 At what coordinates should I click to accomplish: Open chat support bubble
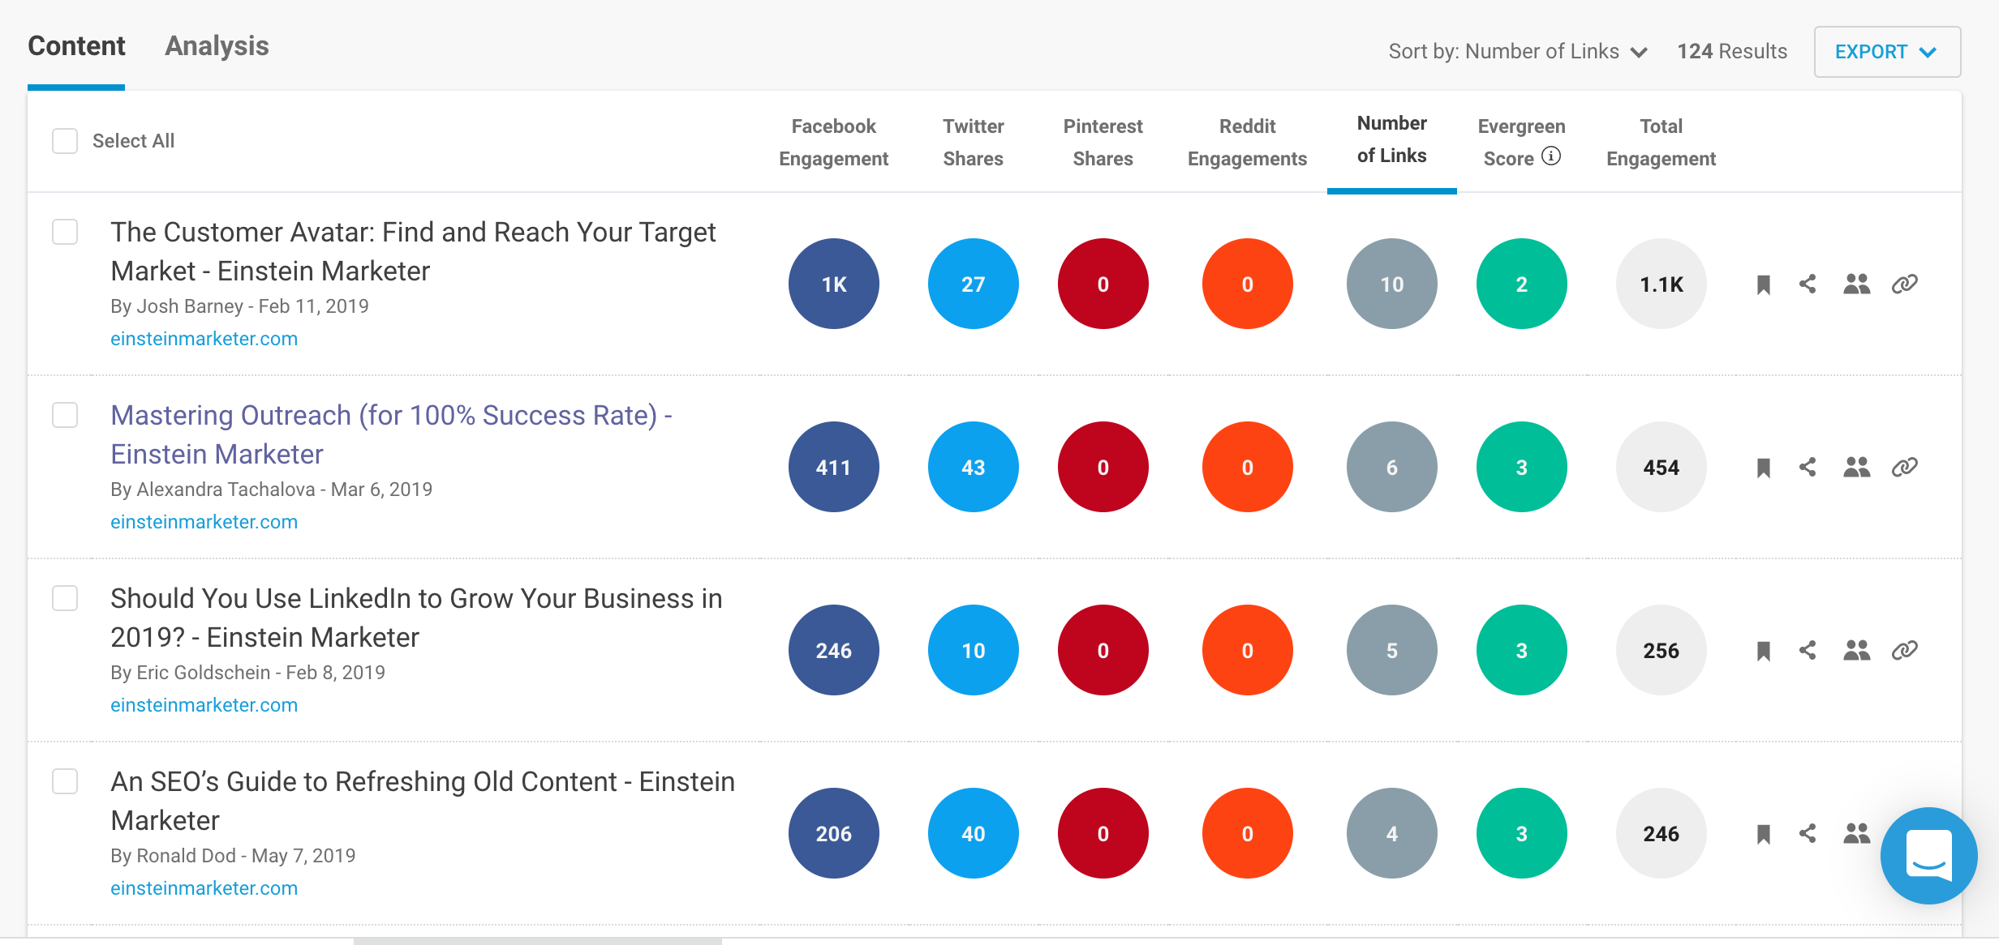pyautogui.click(x=1928, y=855)
